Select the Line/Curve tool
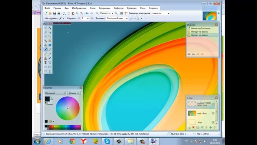The height and width of the screenshot is (145, 257). point(50,62)
